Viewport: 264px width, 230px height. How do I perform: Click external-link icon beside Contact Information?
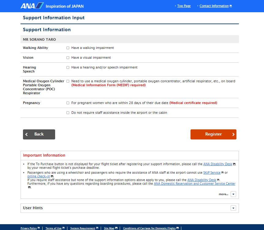tap(231, 6)
